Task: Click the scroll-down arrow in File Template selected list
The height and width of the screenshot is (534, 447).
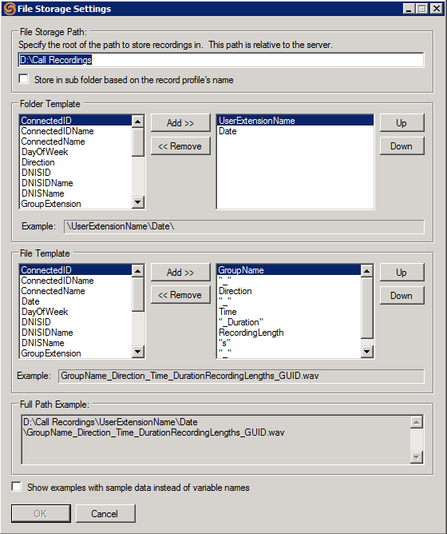Action: pyautogui.click(x=366, y=352)
